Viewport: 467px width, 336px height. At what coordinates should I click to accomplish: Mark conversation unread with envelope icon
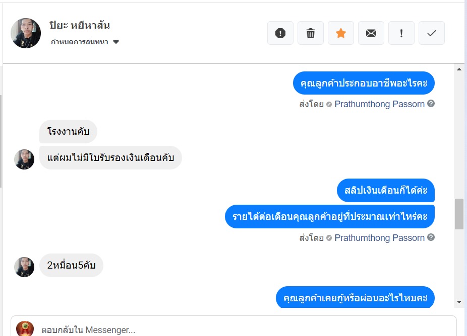(x=371, y=33)
